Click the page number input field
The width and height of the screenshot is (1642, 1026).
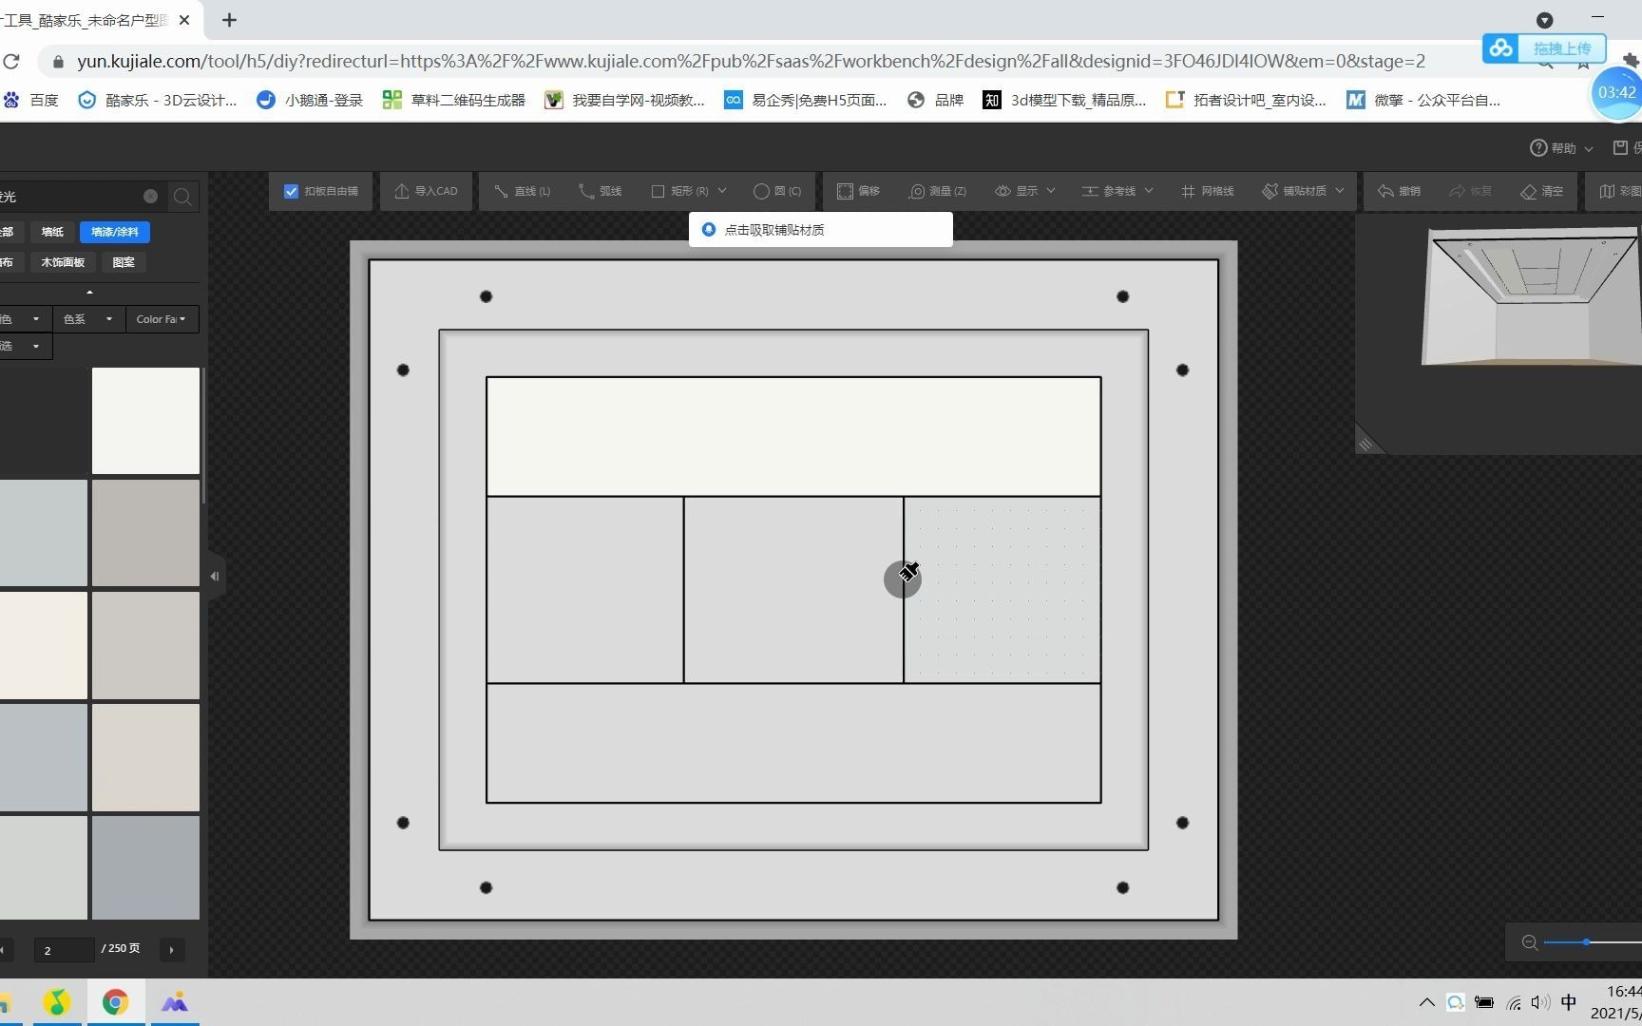pyautogui.click(x=64, y=949)
